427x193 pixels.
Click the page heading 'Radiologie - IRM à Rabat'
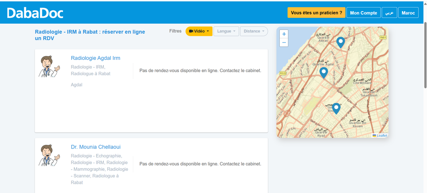[90, 35]
